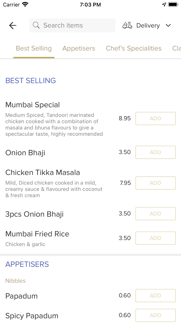This screenshot has height=323, width=181.
Task: Click the Wi-Fi icon in status bar
Action: pos(25,4)
